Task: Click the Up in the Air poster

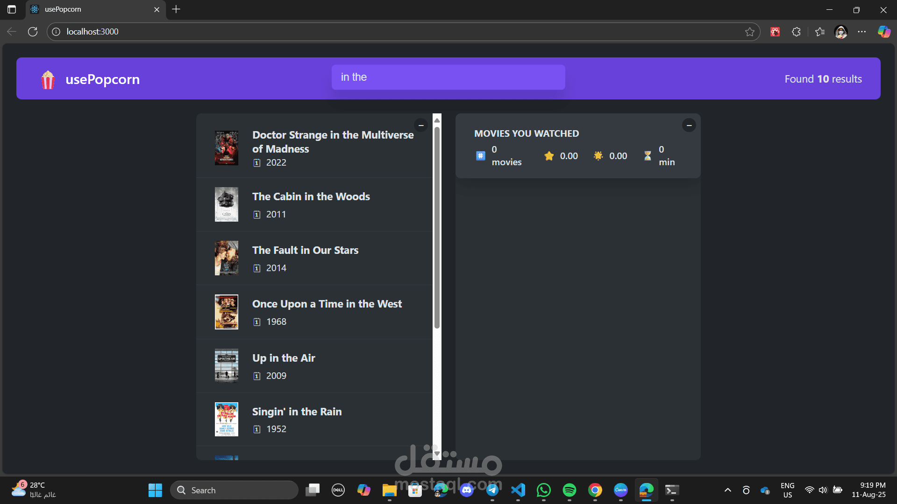Action: tap(227, 366)
